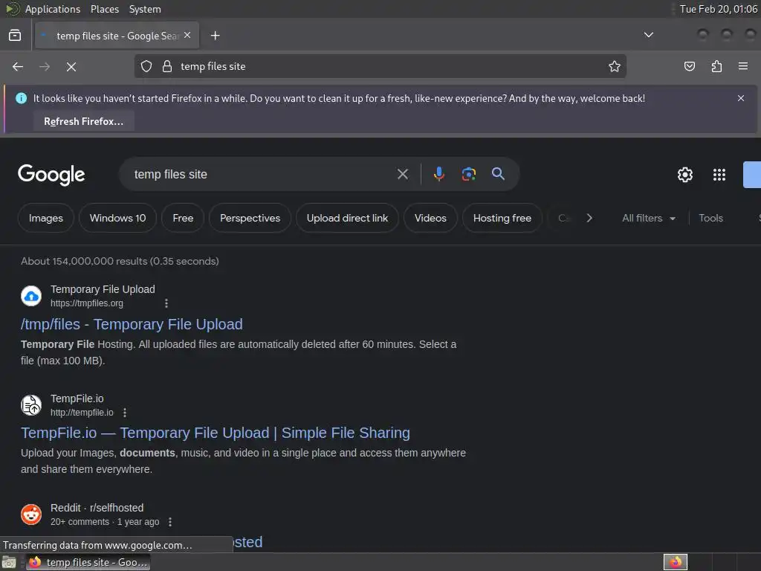
Task: Clear the Google search box
Action: pyautogui.click(x=402, y=174)
